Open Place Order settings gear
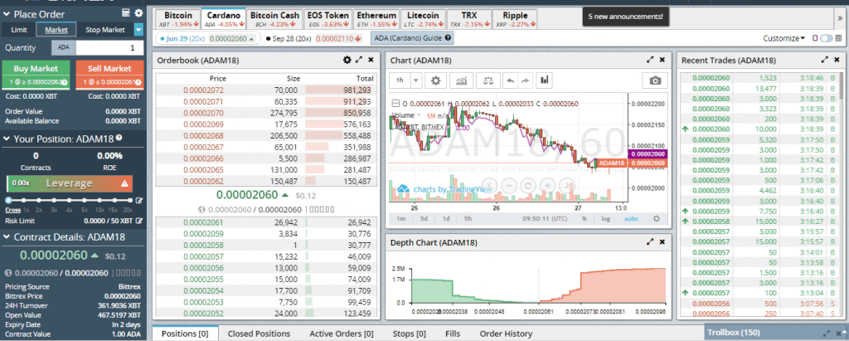This screenshot has height=341, width=849. pos(139,13)
